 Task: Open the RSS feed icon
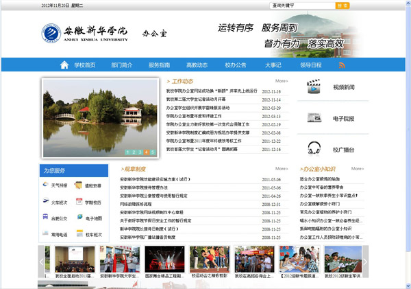pyautogui.click(x=342, y=65)
